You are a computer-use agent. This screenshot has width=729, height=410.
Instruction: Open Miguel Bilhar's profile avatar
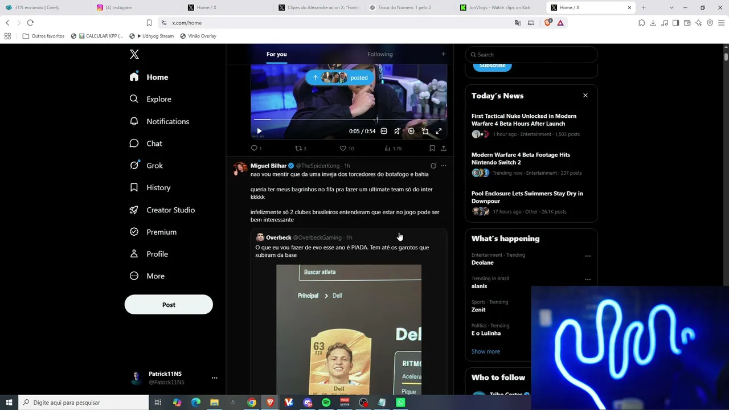pos(240,169)
